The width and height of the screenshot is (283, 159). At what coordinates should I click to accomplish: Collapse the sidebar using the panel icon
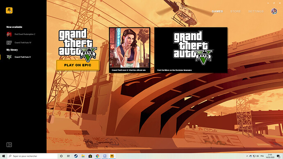(x=9, y=145)
